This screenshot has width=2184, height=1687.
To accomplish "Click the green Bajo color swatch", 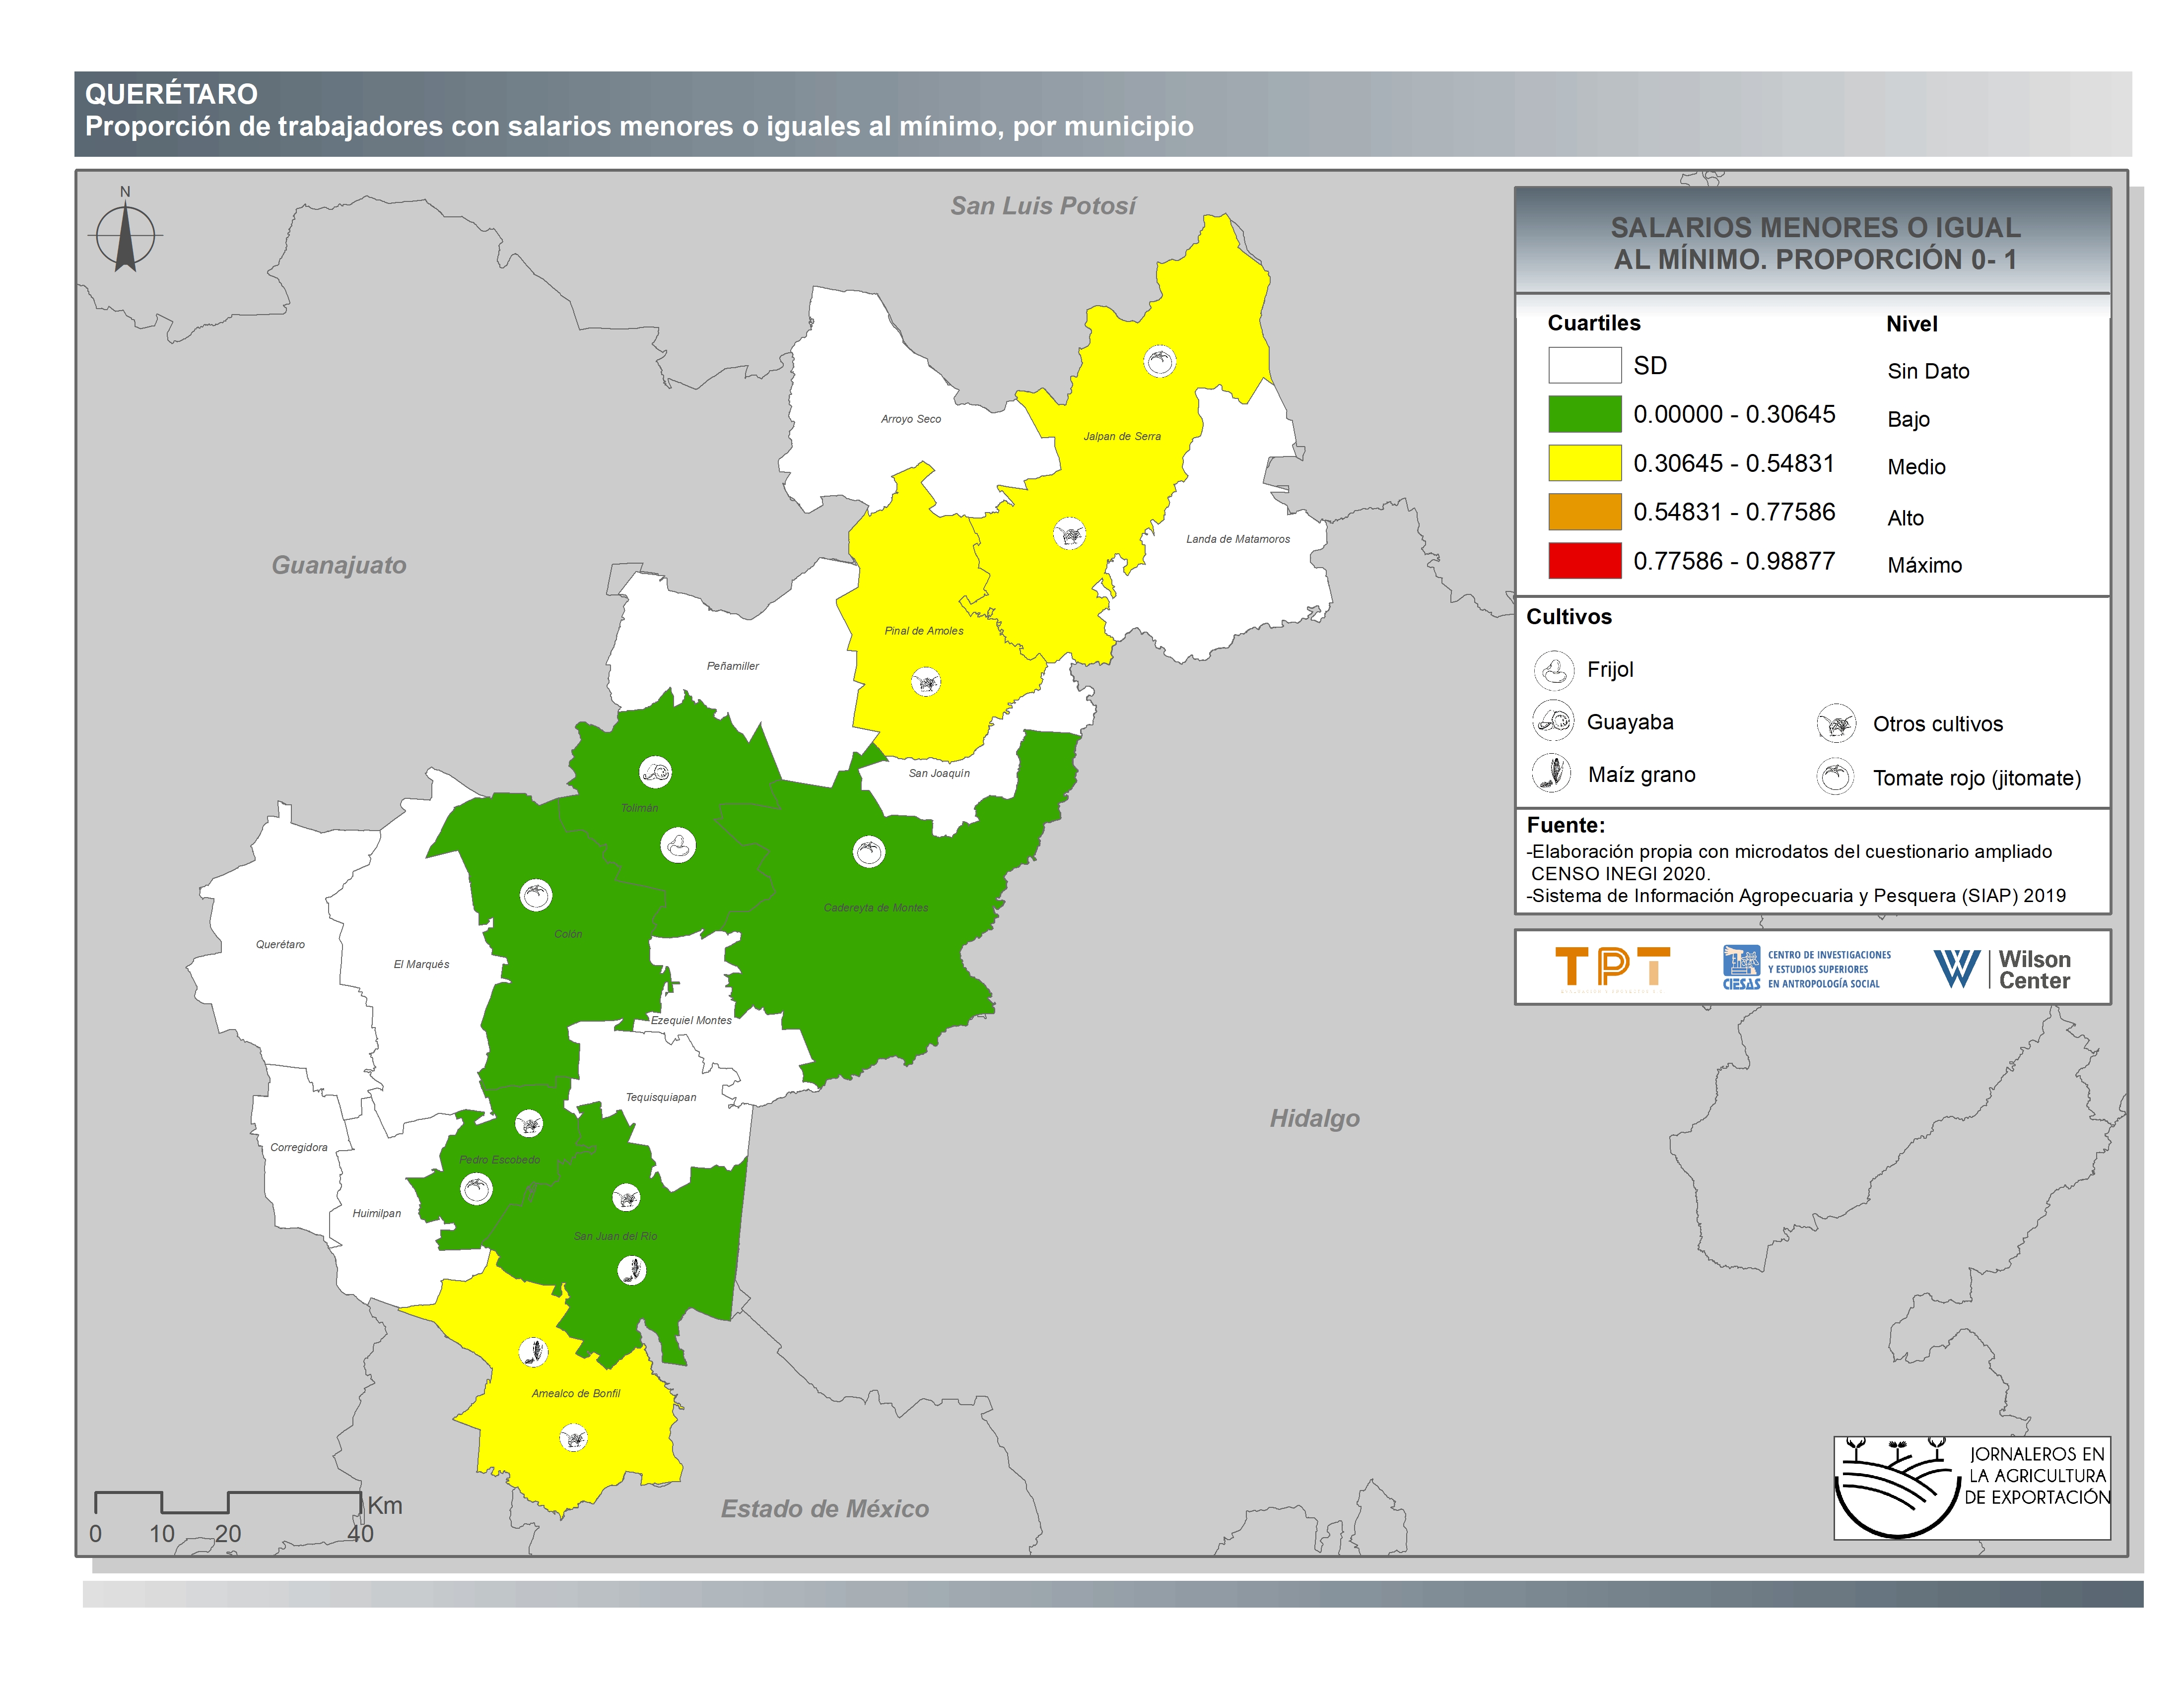I will (1584, 414).
